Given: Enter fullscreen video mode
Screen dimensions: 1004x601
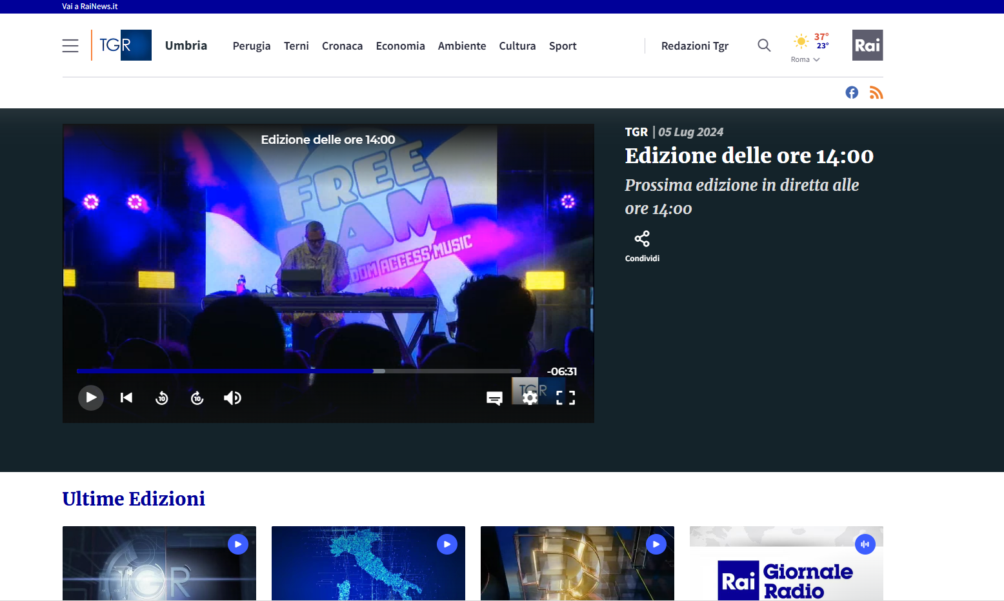Looking at the screenshot, I should click(x=565, y=398).
